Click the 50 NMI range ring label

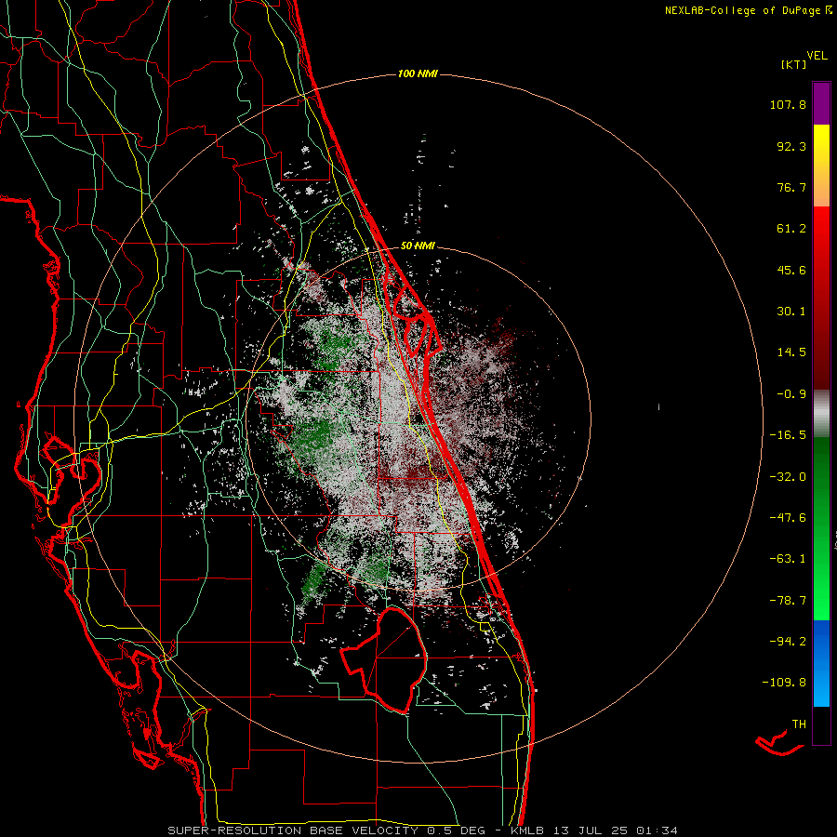418,246
